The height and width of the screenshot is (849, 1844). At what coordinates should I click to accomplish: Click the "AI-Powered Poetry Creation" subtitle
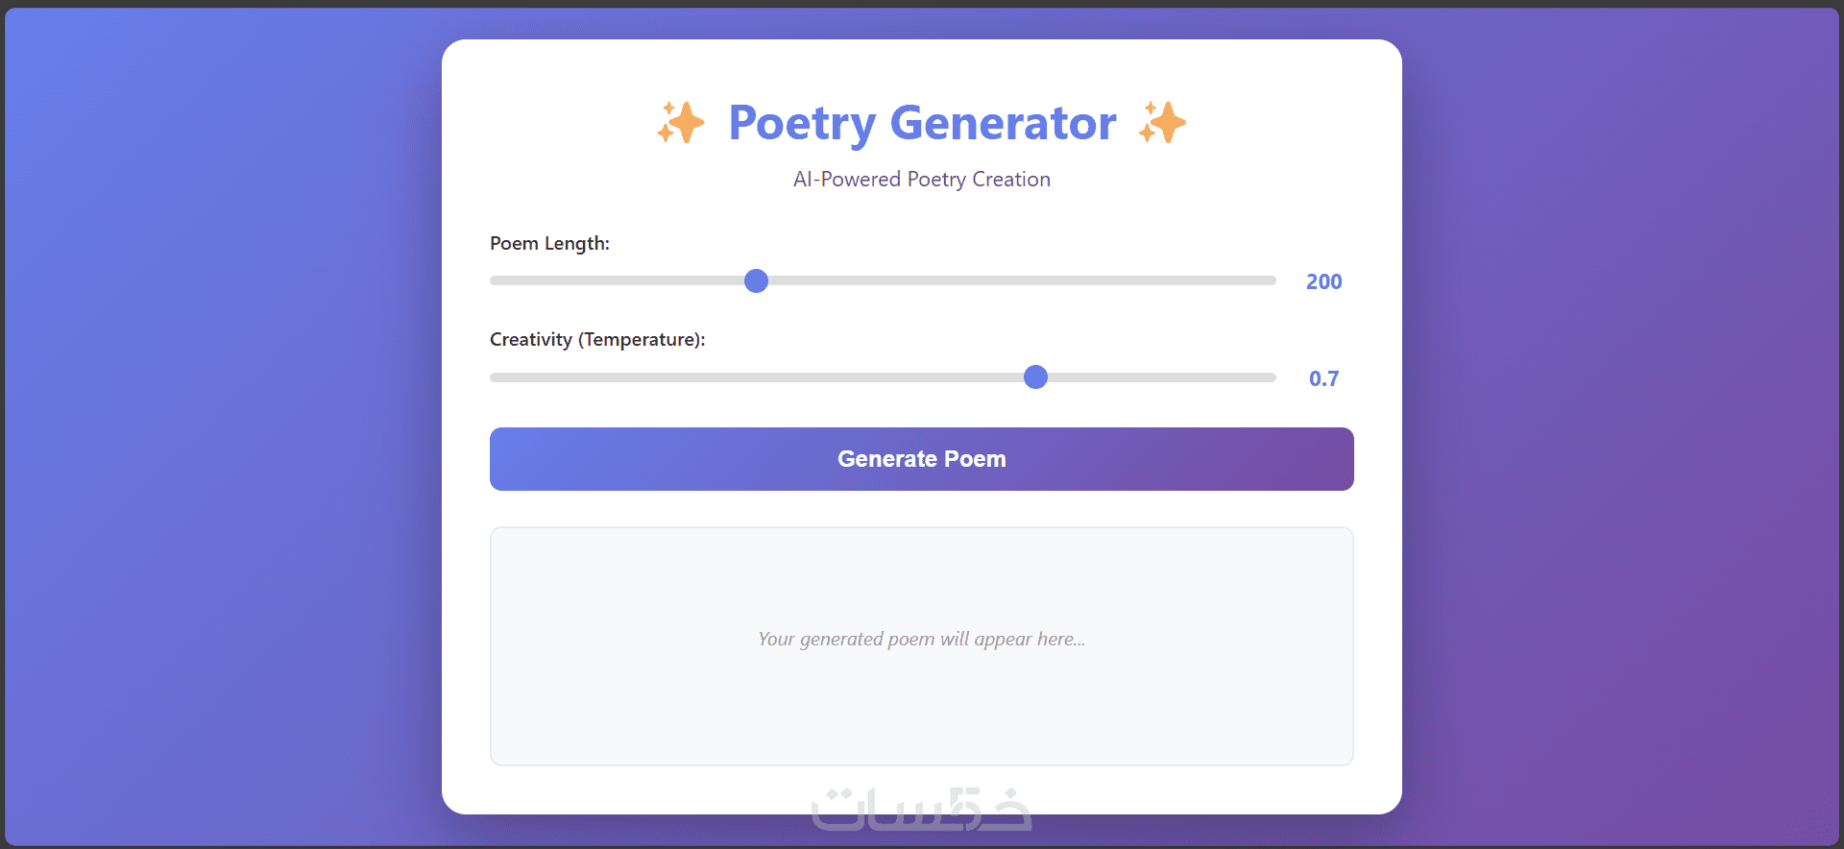point(922,180)
